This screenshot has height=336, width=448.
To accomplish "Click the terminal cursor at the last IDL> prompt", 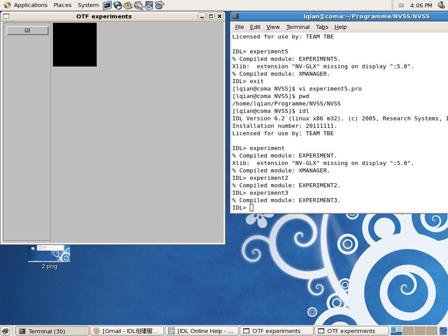I will coord(252,208).
